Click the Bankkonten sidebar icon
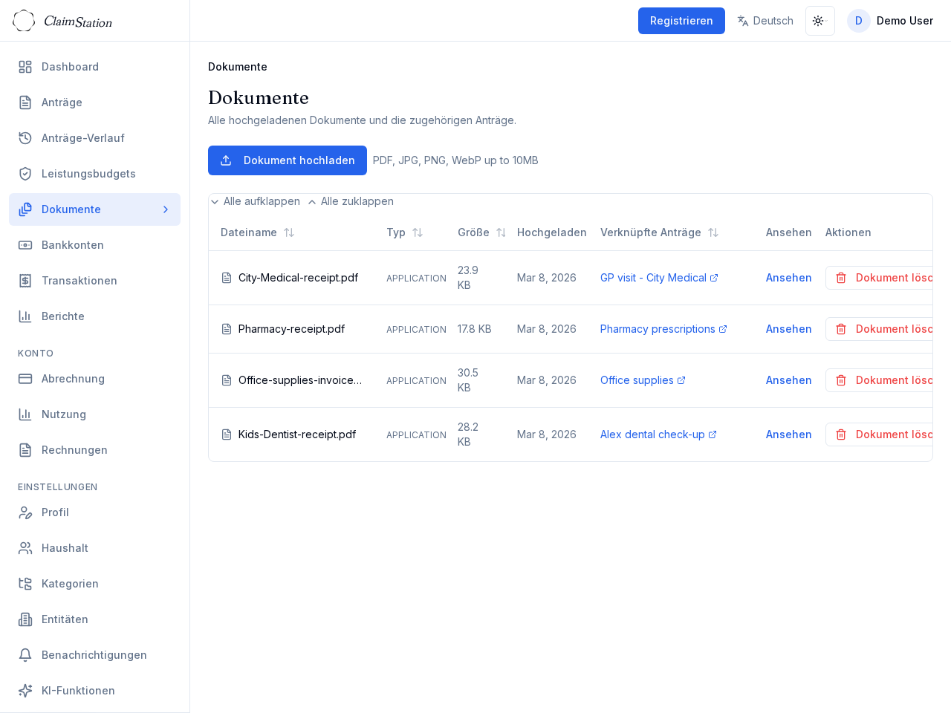 click(x=25, y=245)
